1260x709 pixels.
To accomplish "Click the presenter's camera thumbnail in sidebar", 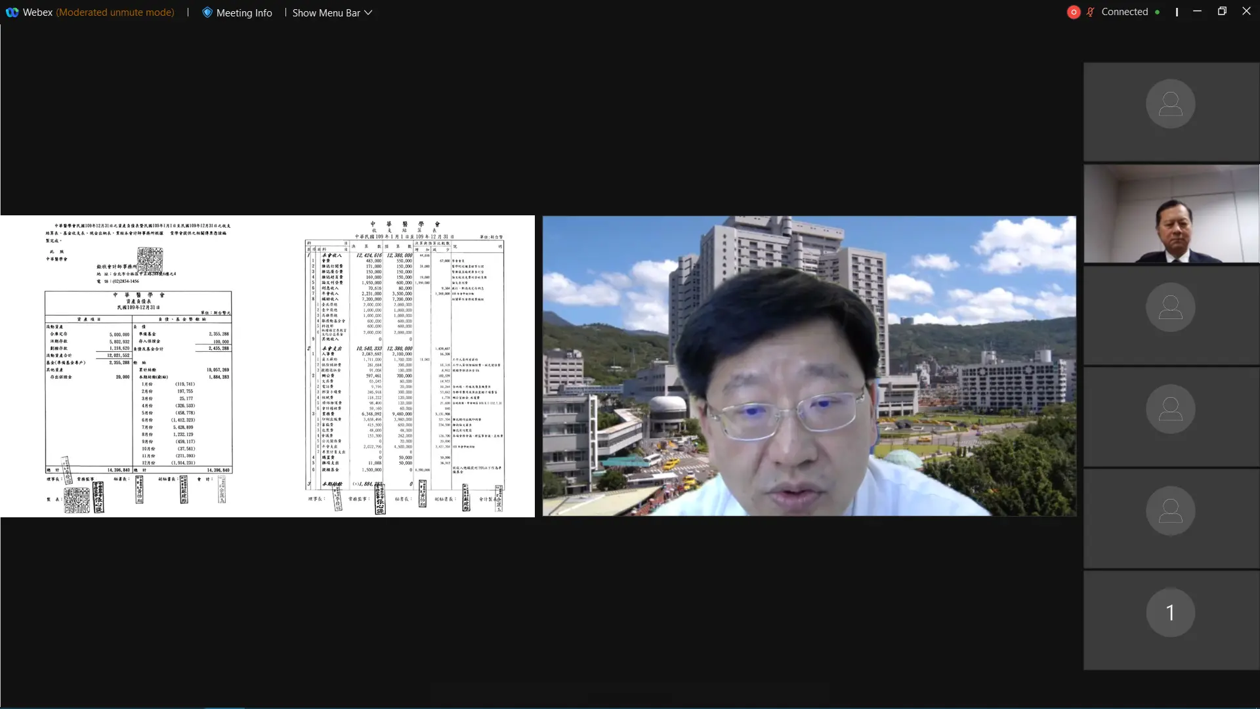I will pos(1171,213).
